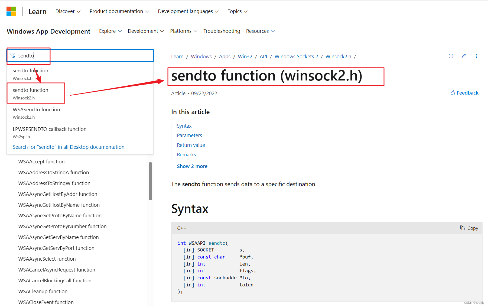Open WSAAsyncGetHostByName function entry

coord(59,205)
